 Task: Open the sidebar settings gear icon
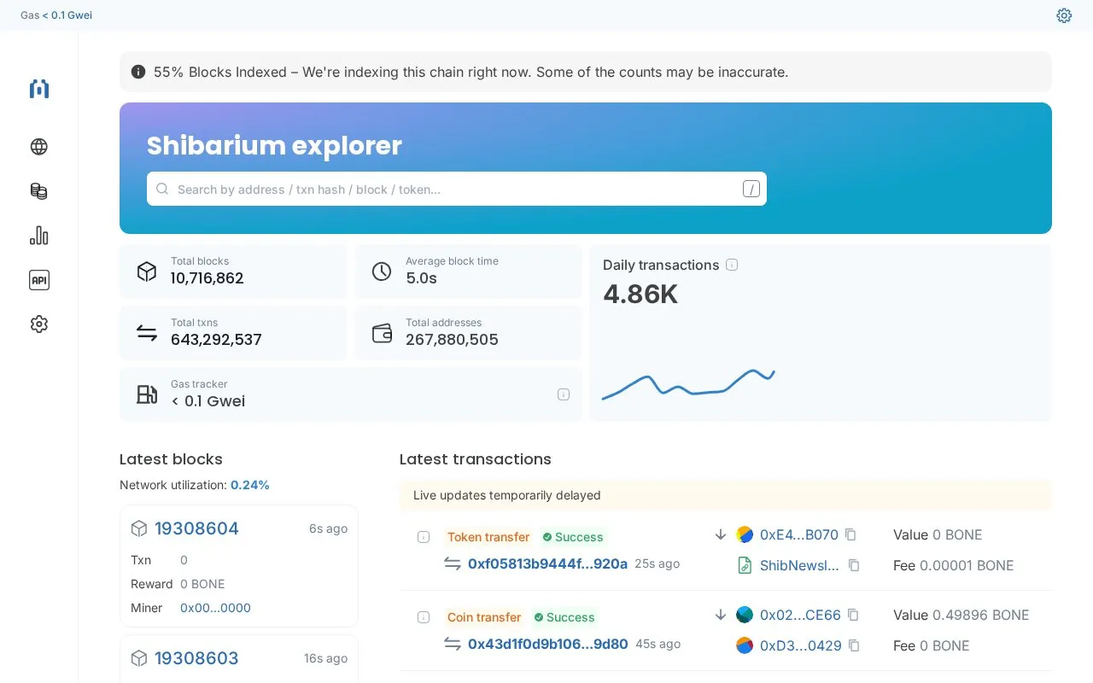pyautogui.click(x=39, y=324)
